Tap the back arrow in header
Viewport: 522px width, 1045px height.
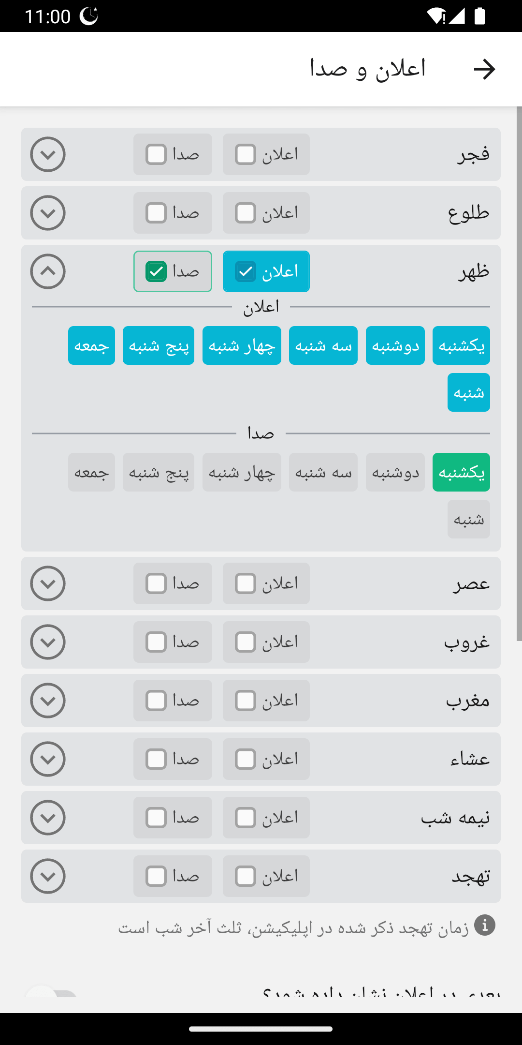click(x=484, y=69)
